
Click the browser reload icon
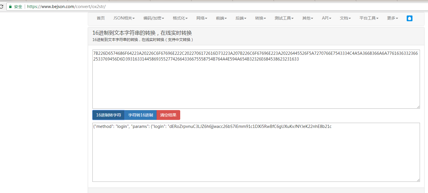point(1,7)
